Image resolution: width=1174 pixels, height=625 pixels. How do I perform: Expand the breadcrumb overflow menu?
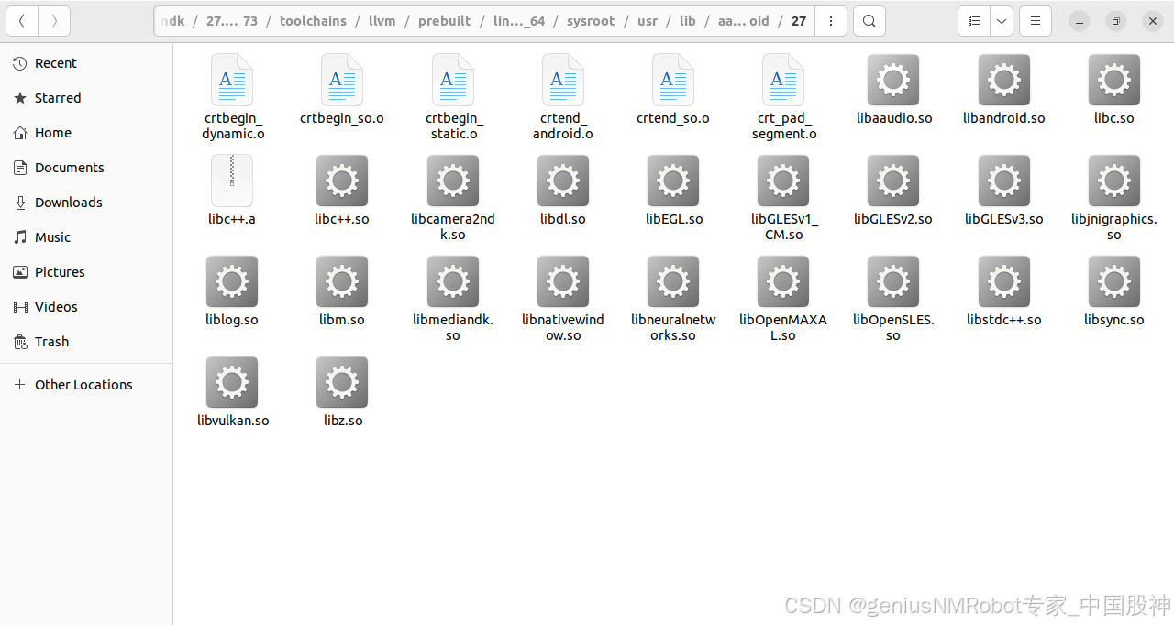click(x=831, y=20)
